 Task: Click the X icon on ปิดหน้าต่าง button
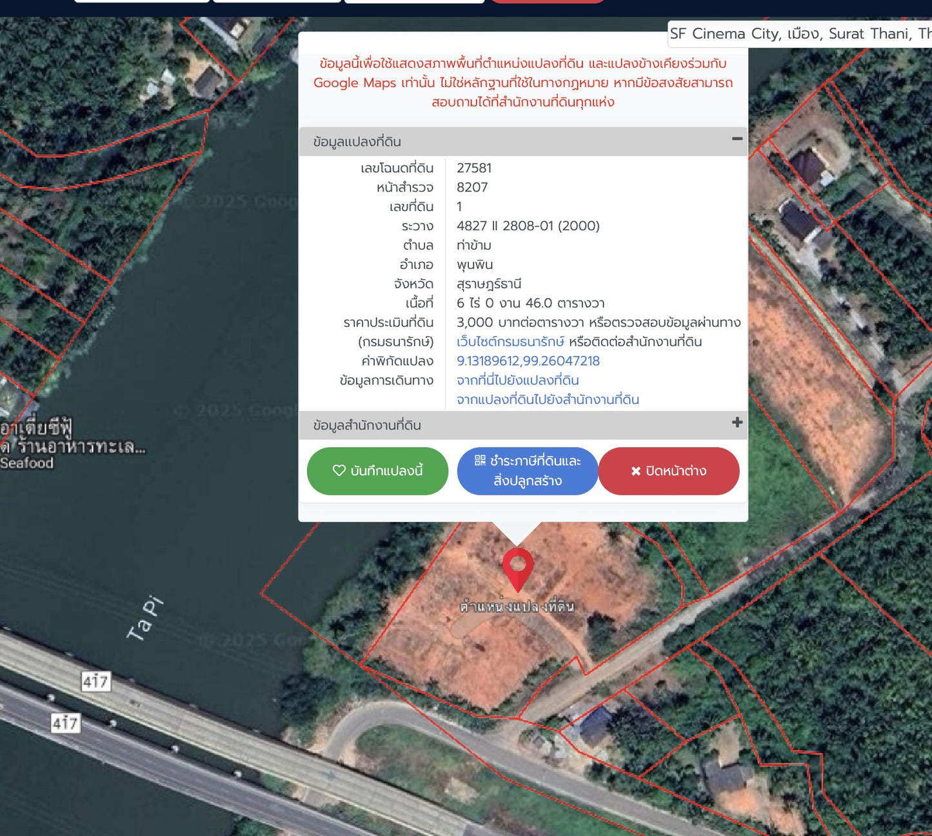[x=635, y=472]
